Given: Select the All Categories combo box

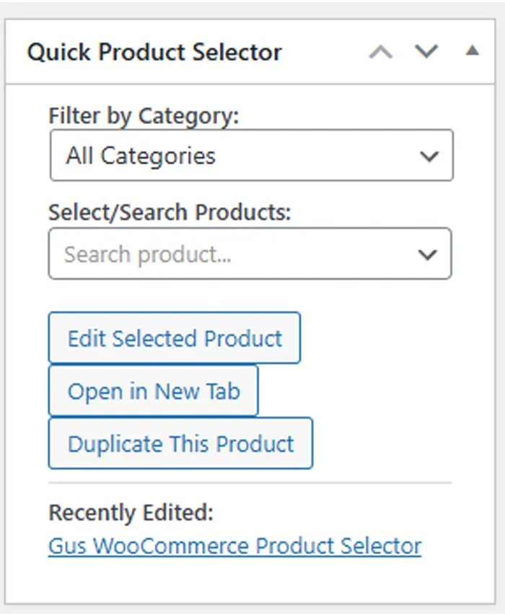Looking at the screenshot, I should pos(250,155).
